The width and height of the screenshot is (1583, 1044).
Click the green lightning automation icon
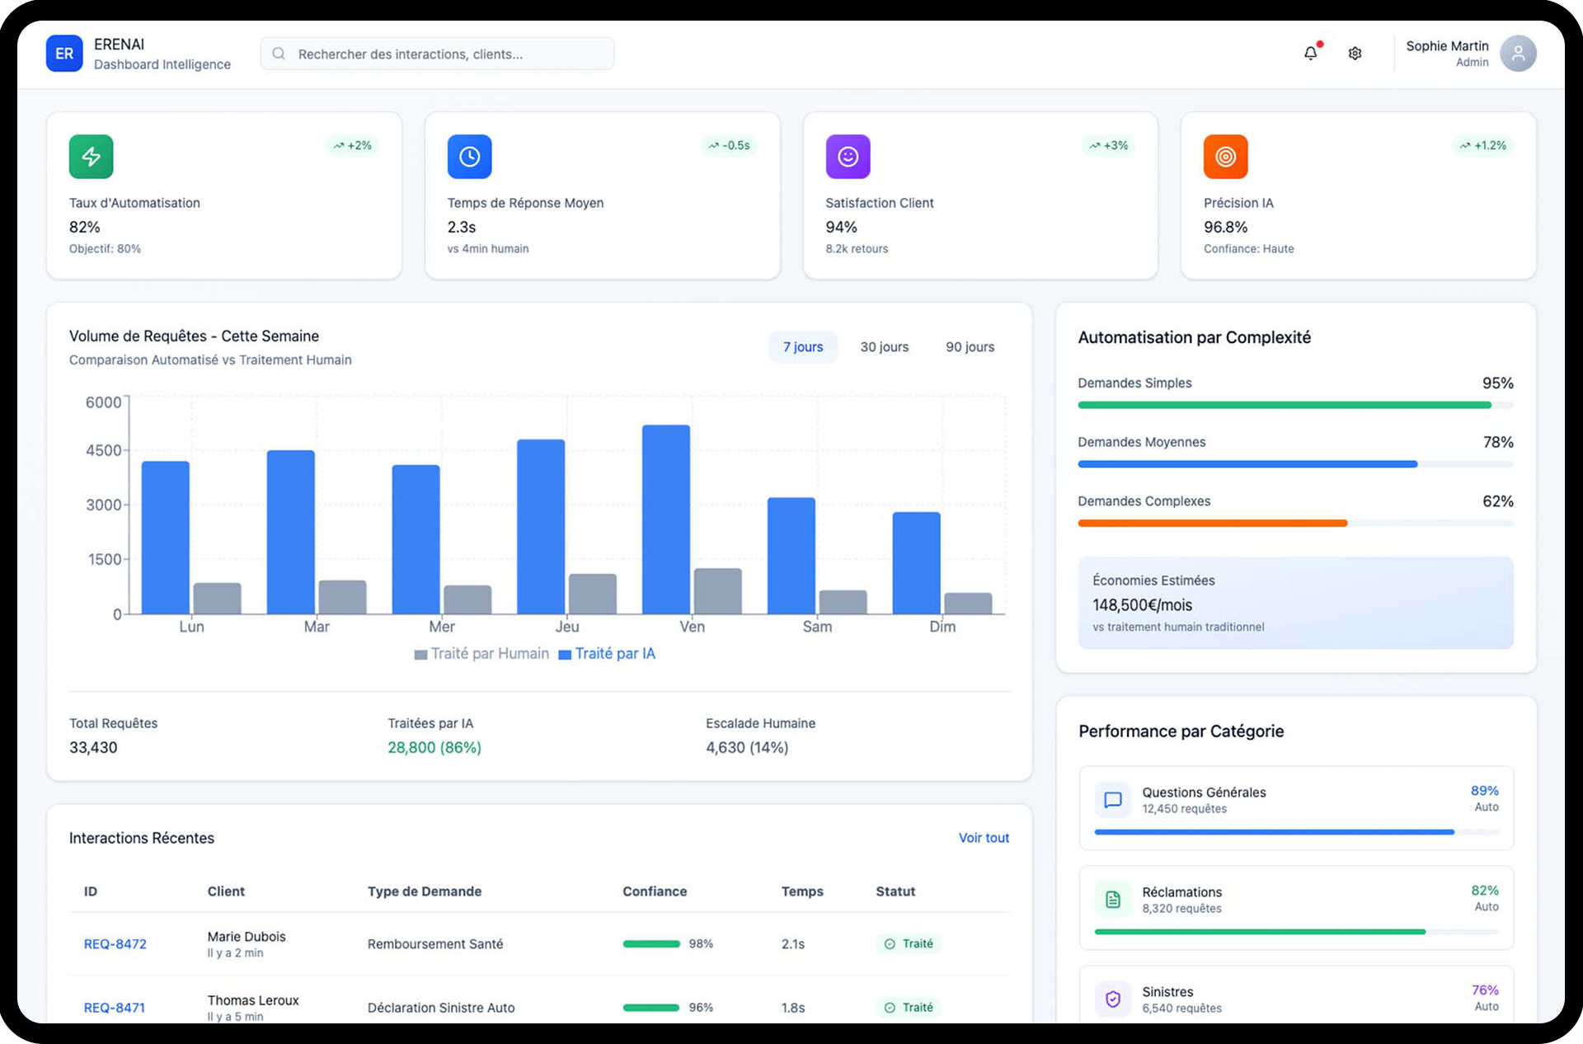point(91,157)
